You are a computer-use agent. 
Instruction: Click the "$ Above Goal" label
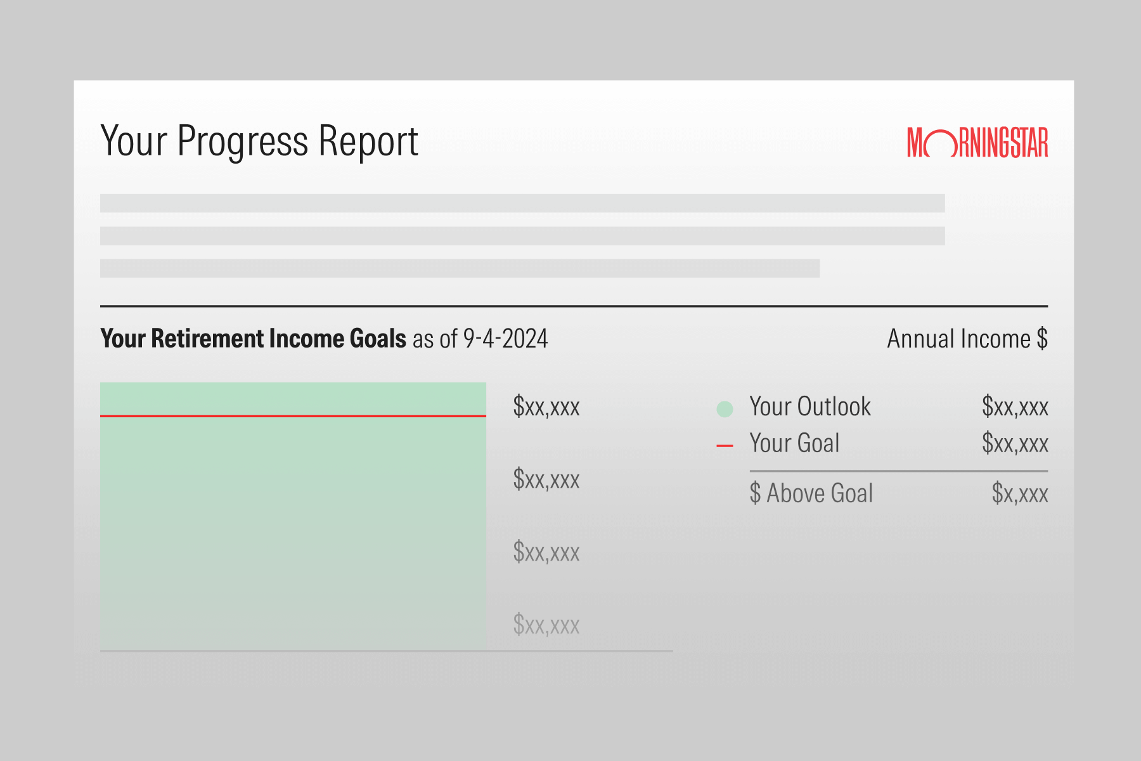click(811, 493)
